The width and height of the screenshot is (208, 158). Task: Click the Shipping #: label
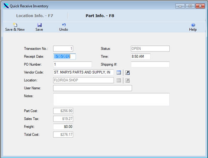coord(109,64)
